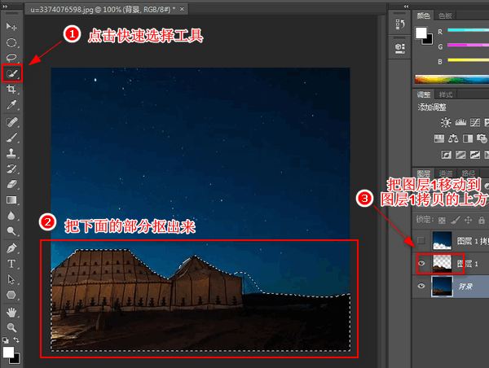The image size is (489, 368).
Task: Select the Path Selection tool
Action: pos(11,279)
